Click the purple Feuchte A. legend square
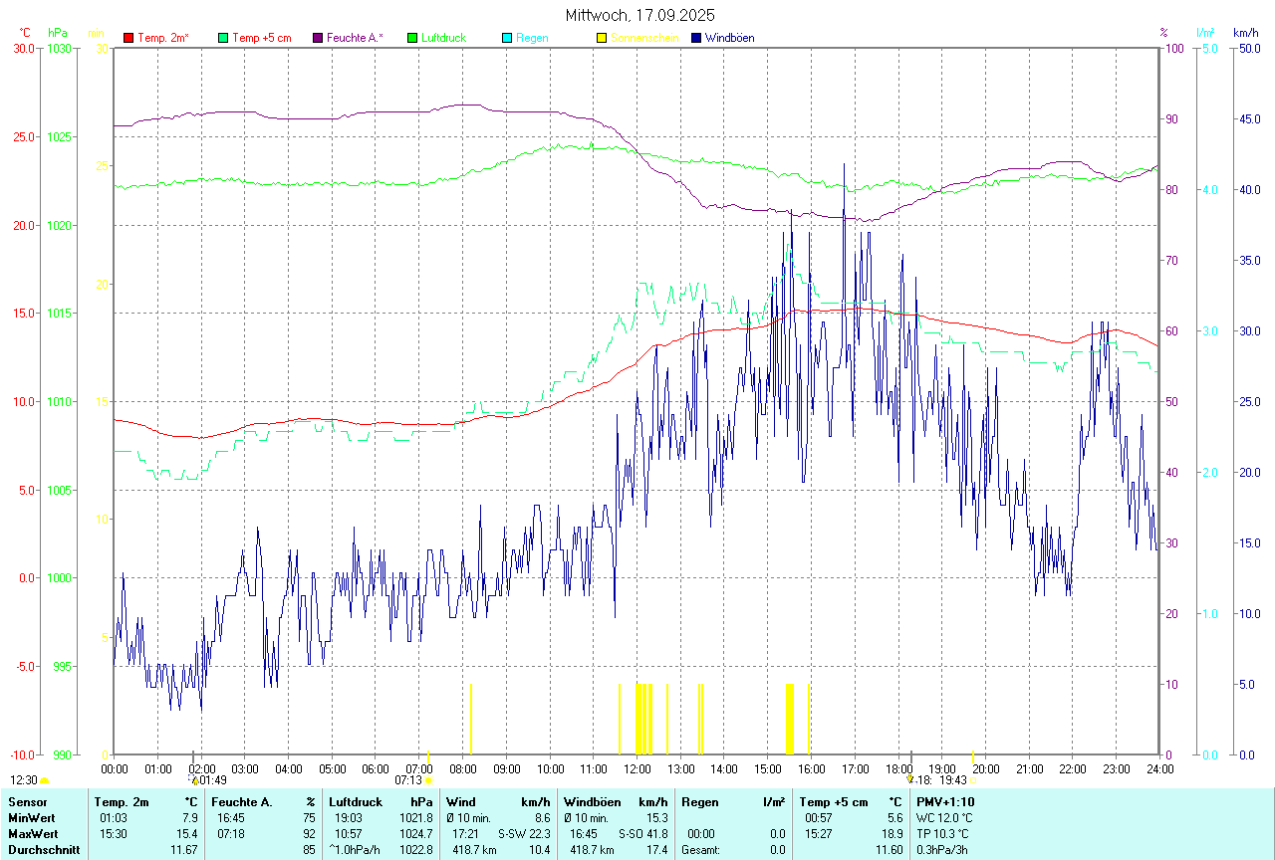This screenshot has width=1275, height=860. [318, 38]
